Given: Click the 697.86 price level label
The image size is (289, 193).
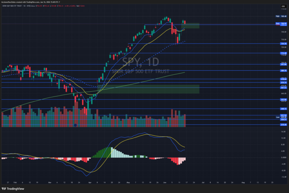Looking at the screenshot, I should pyautogui.click(x=283, y=64).
